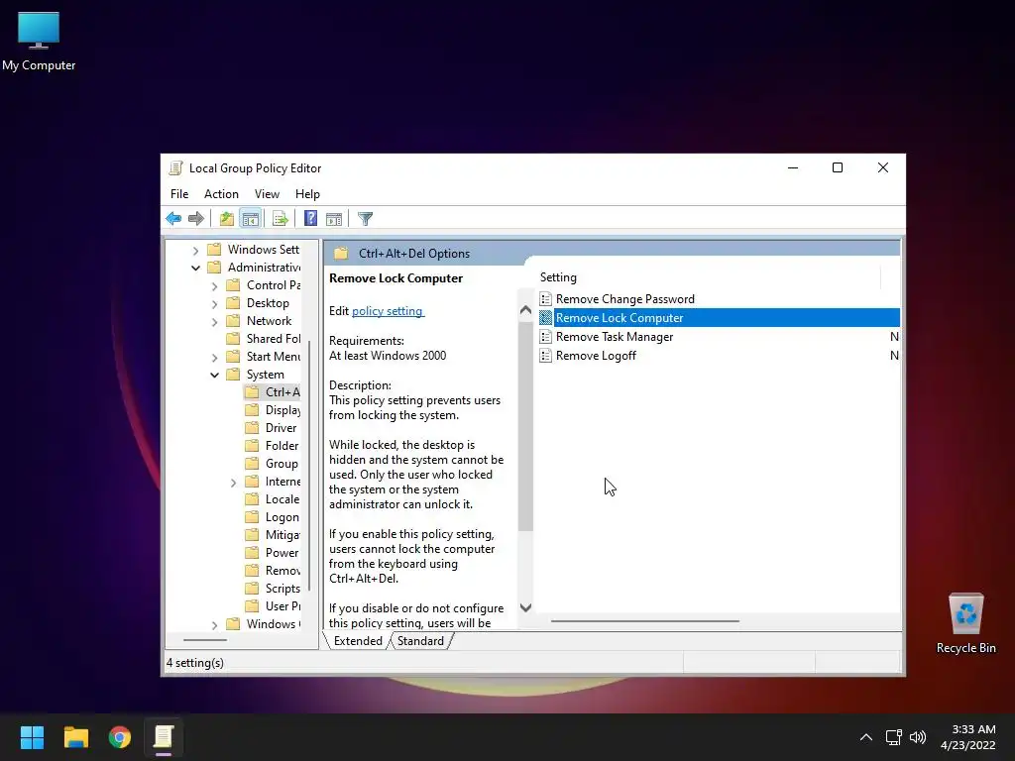The width and height of the screenshot is (1015, 761).
Task: Click the Export List toolbar icon
Action: [280, 219]
